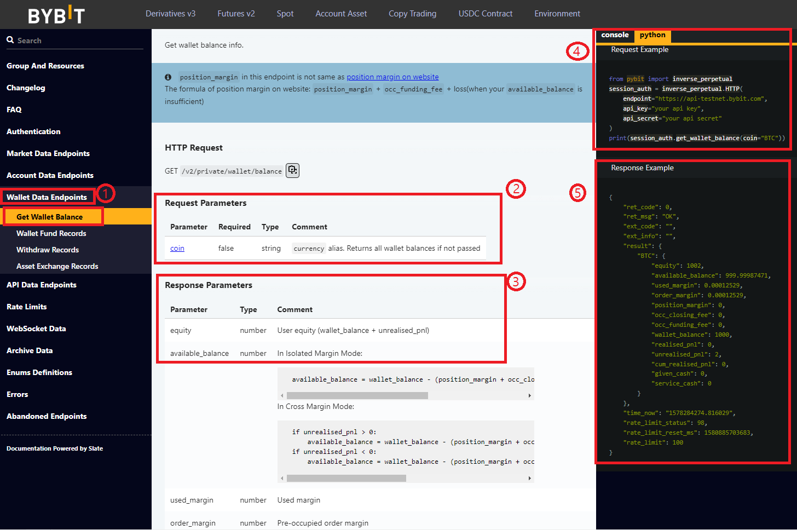Open USDC Contract menu
The height and width of the screenshot is (530, 797).
point(486,14)
